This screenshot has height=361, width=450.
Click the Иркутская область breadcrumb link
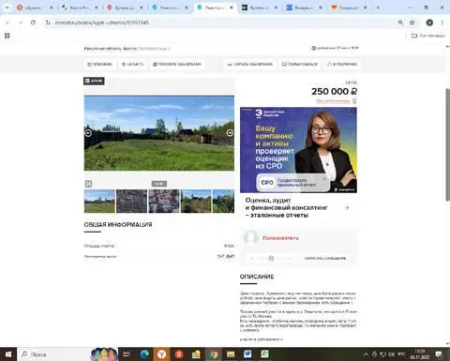[102, 49]
